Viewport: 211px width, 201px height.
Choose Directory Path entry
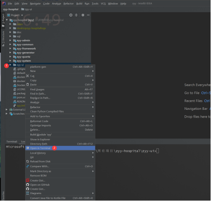pos(60,144)
